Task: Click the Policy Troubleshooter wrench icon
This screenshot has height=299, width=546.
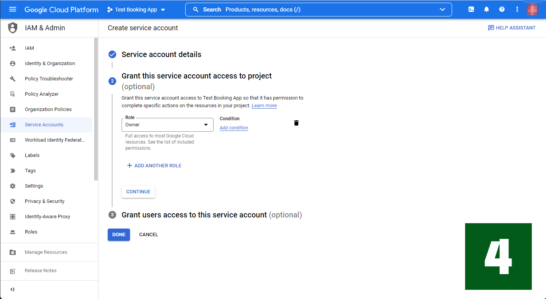Action: tap(13, 79)
